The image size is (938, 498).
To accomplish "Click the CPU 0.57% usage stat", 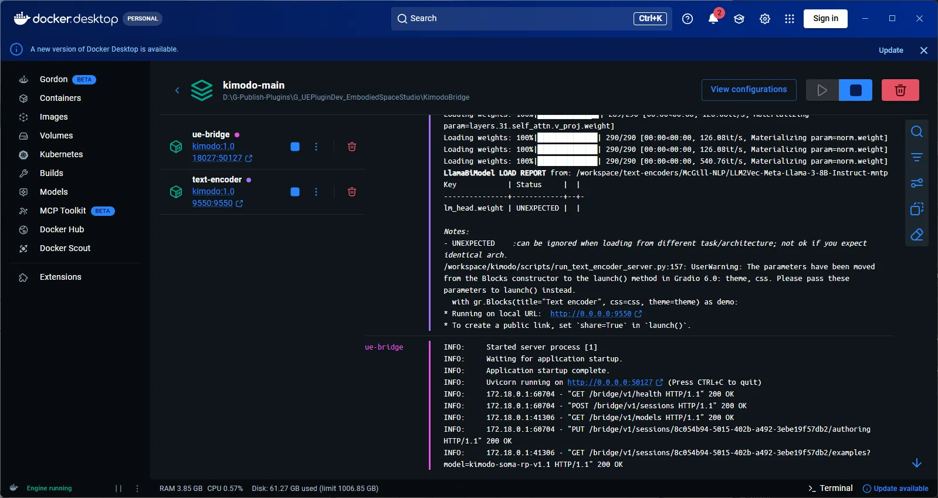I will pos(225,489).
